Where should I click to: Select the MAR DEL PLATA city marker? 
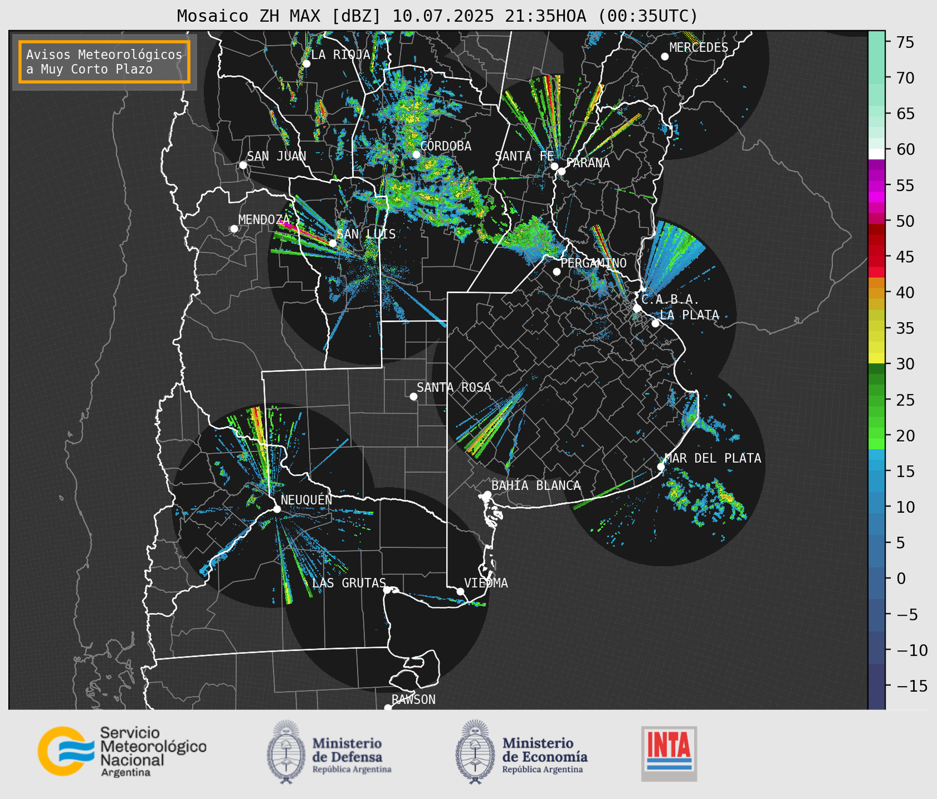tap(661, 467)
